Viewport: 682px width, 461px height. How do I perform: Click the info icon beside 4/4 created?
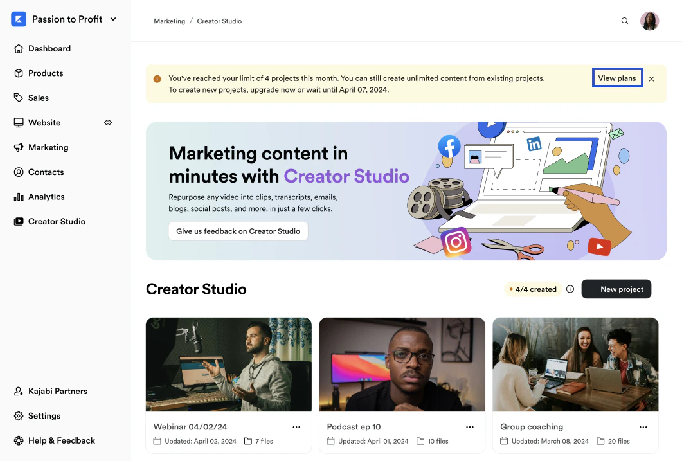click(570, 289)
